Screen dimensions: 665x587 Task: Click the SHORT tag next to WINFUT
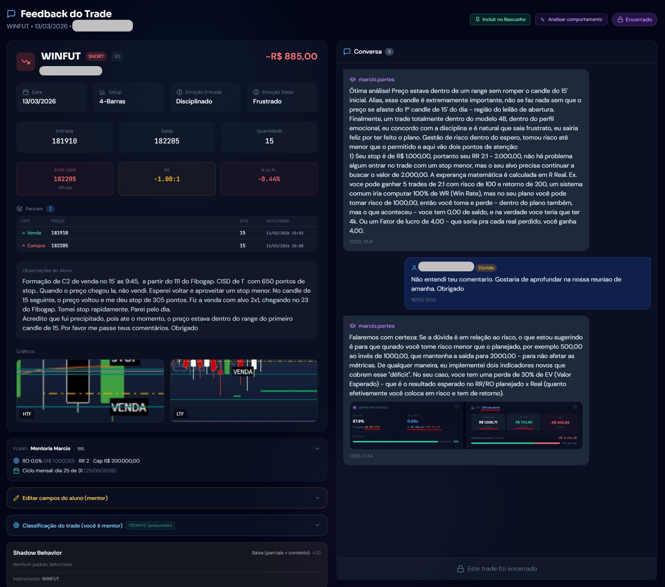(96, 56)
